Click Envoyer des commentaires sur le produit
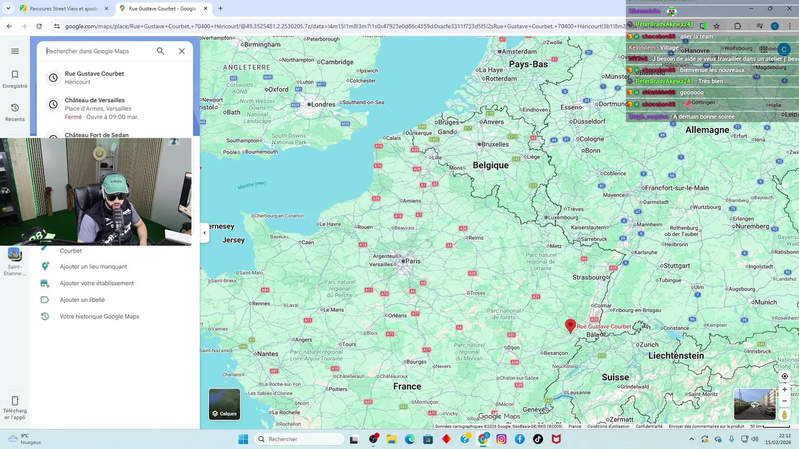Image resolution: width=799 pixels, height=449 pixels. point(707,427)
